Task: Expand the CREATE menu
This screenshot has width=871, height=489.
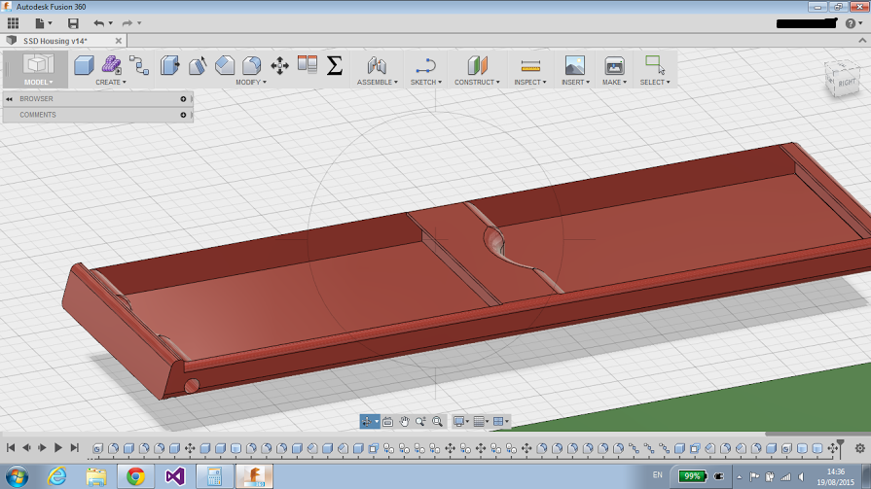Action: click(111, 82)
